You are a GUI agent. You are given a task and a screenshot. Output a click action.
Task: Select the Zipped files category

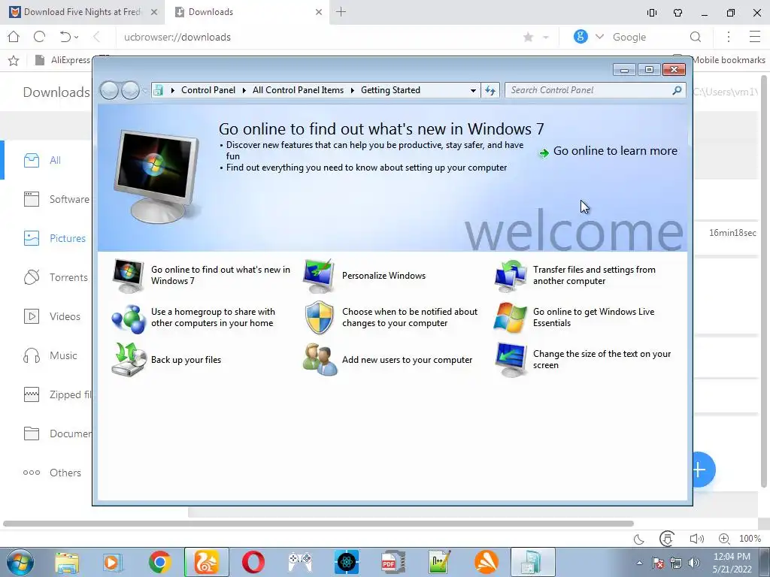57,394
